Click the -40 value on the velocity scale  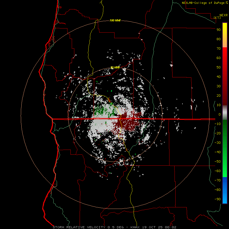pos(218,152)
